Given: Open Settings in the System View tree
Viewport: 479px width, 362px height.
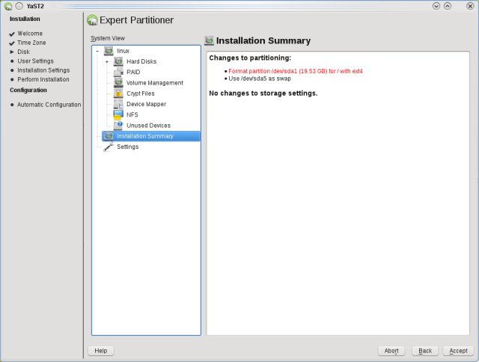Looking at the screenshot, I should [128, 147].
